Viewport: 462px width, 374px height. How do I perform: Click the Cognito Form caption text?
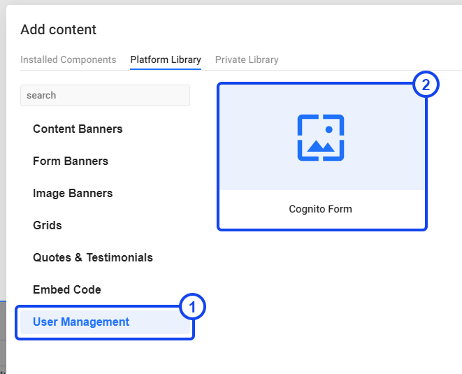[320, 209]
